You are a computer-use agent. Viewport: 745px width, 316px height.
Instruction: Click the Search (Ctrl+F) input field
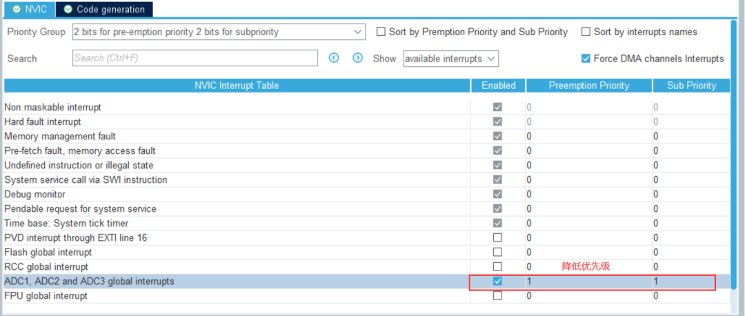coord(195,58)
